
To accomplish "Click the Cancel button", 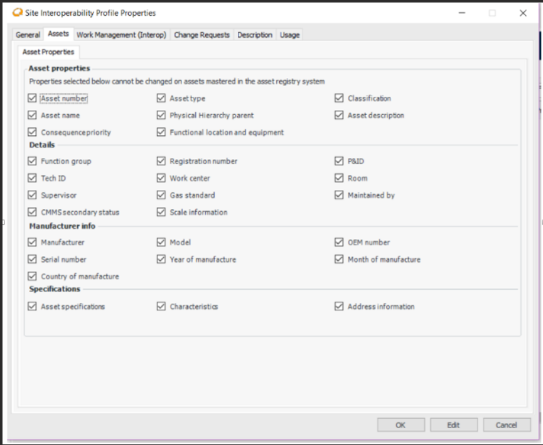I will pyautogui.click(x=507, y=425).
